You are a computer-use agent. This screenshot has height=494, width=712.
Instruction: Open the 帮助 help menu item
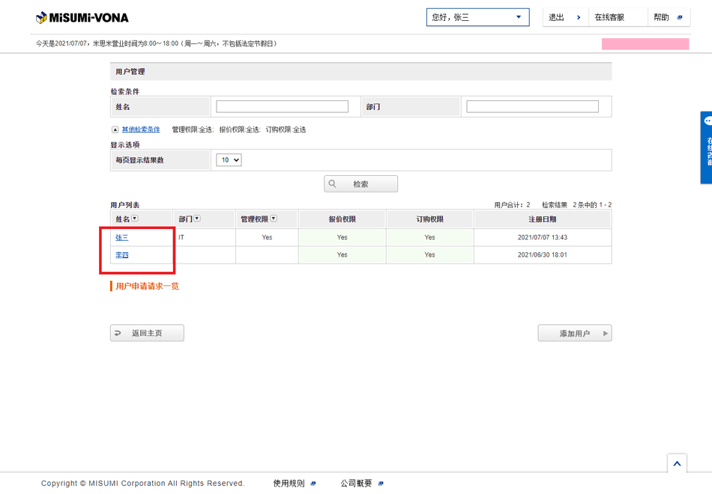click(x=668, y=17)
